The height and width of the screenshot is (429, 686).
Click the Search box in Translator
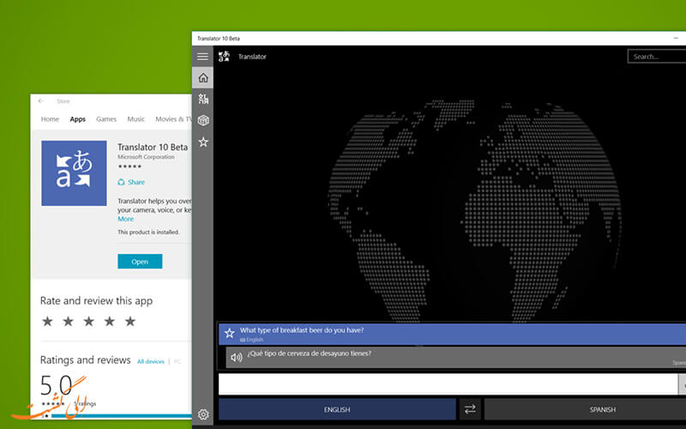(656, 57)
